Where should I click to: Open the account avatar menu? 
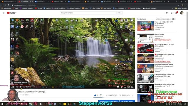click(182, 13)
